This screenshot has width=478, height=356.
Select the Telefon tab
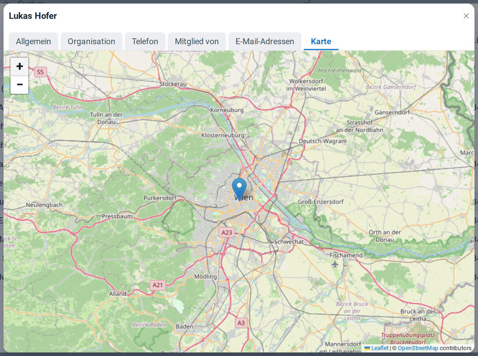(x=145, y=41)
